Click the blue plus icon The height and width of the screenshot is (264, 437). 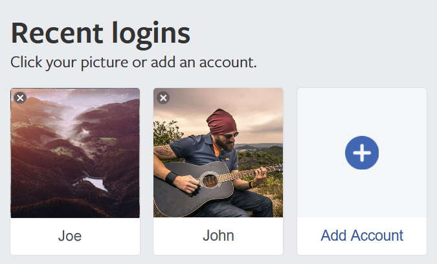(x=361, y=153)
